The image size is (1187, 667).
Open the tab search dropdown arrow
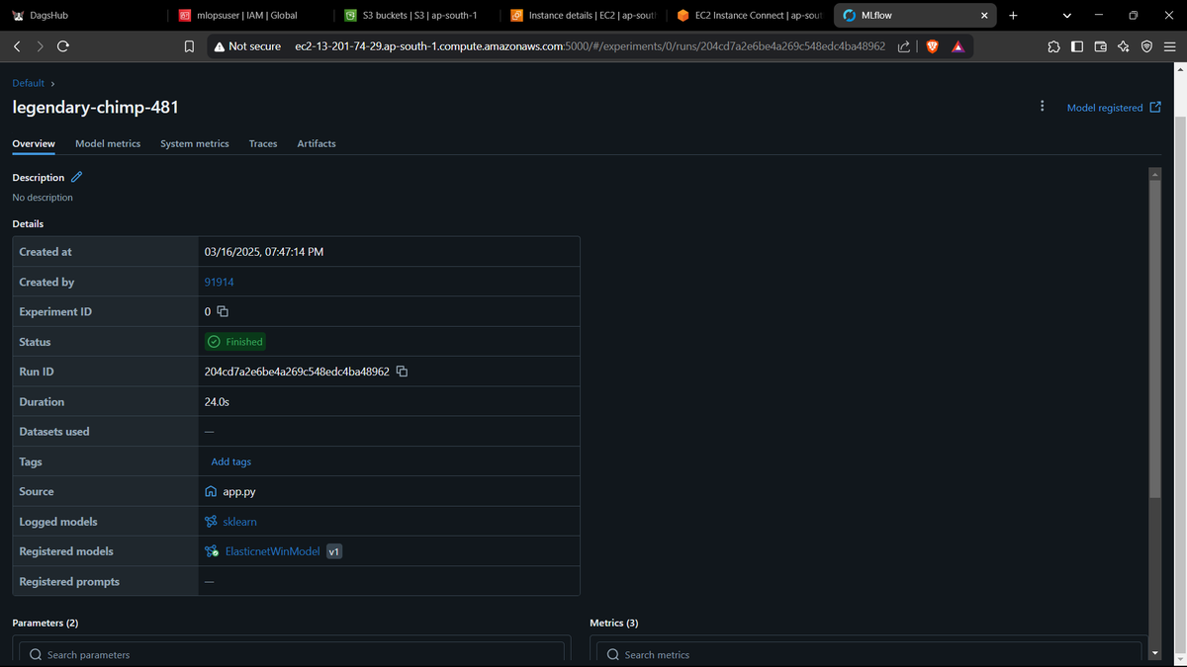click(x=1066, y=16)
